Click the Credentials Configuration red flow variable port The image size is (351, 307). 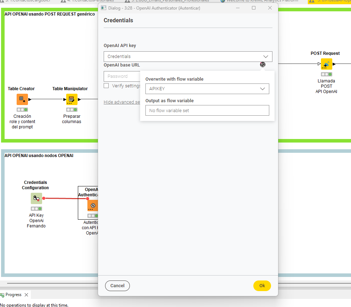click(44, 198)
